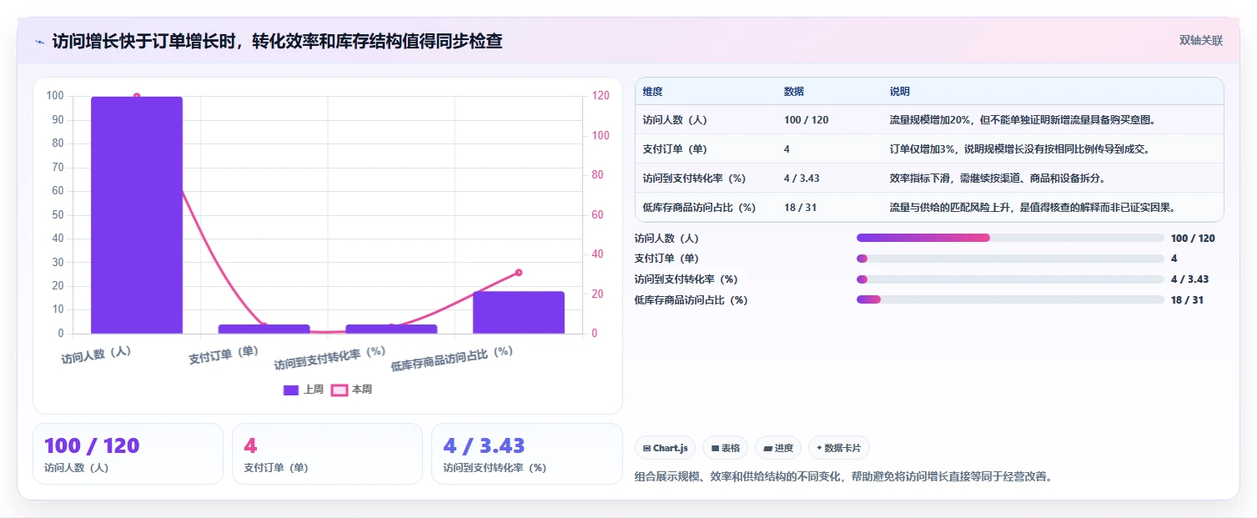This screenshot has height=518, width=1257.
Task: Click the pink-outlined 本周 legend swatch
Action: [x=339, y=390]
